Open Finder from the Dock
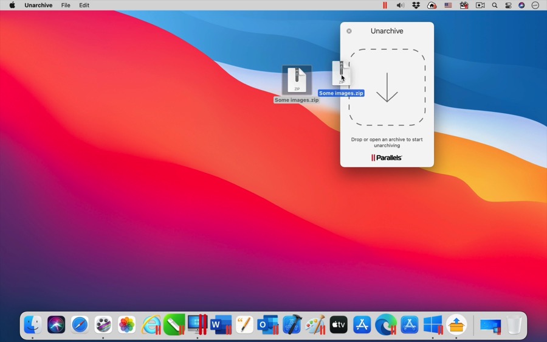 [x=33, y=324]
